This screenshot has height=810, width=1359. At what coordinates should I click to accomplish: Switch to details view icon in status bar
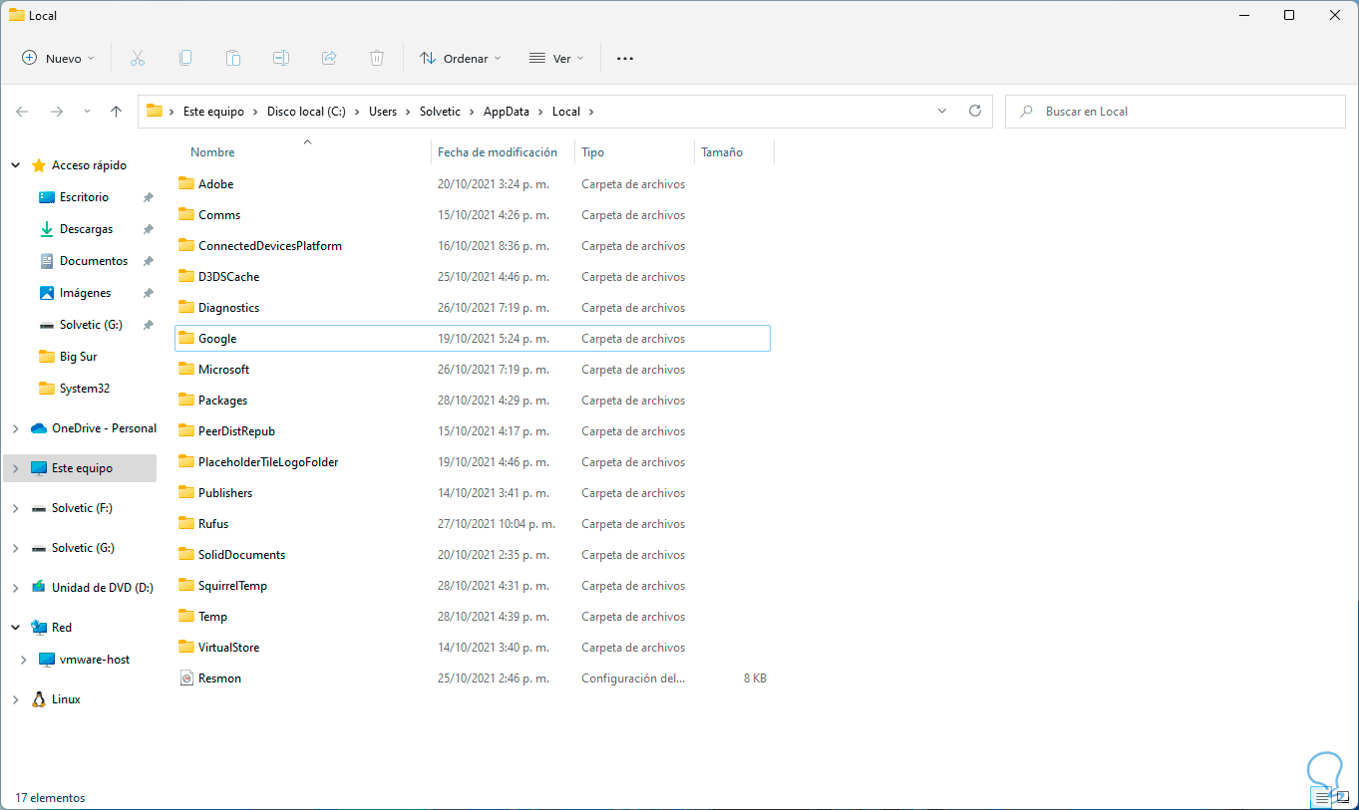click(1322, 798)
